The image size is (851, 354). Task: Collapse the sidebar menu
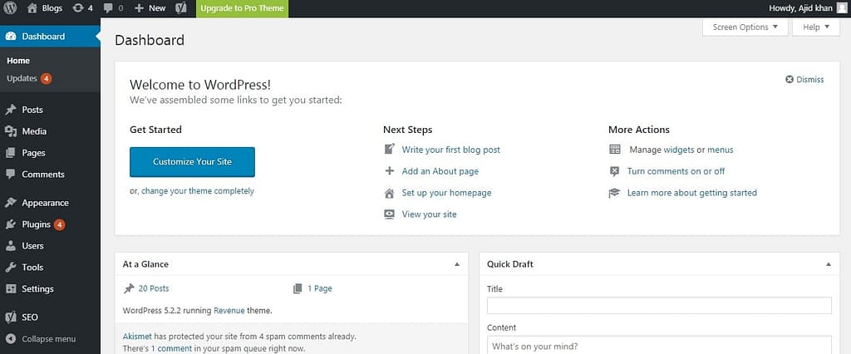click(x=48, y=339)
